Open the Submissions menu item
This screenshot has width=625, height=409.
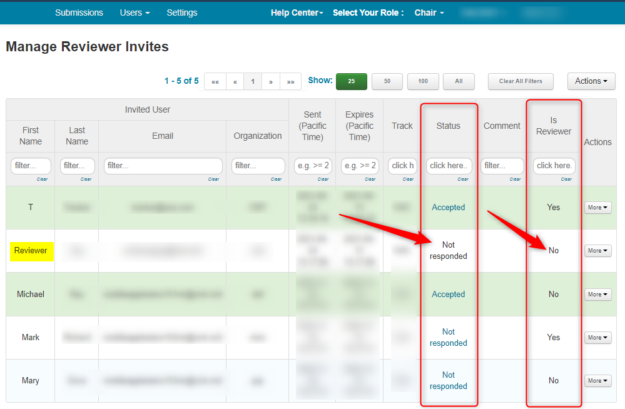[79, 13]
